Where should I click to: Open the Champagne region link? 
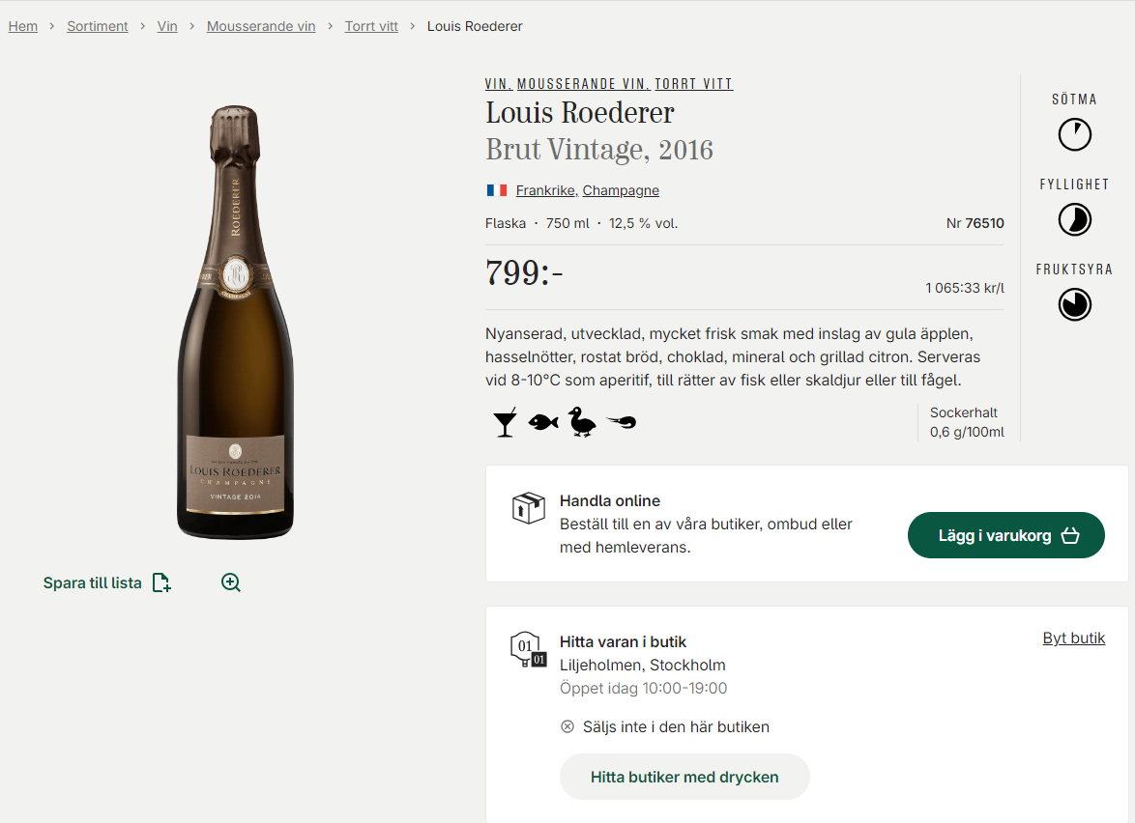point(621,190)
